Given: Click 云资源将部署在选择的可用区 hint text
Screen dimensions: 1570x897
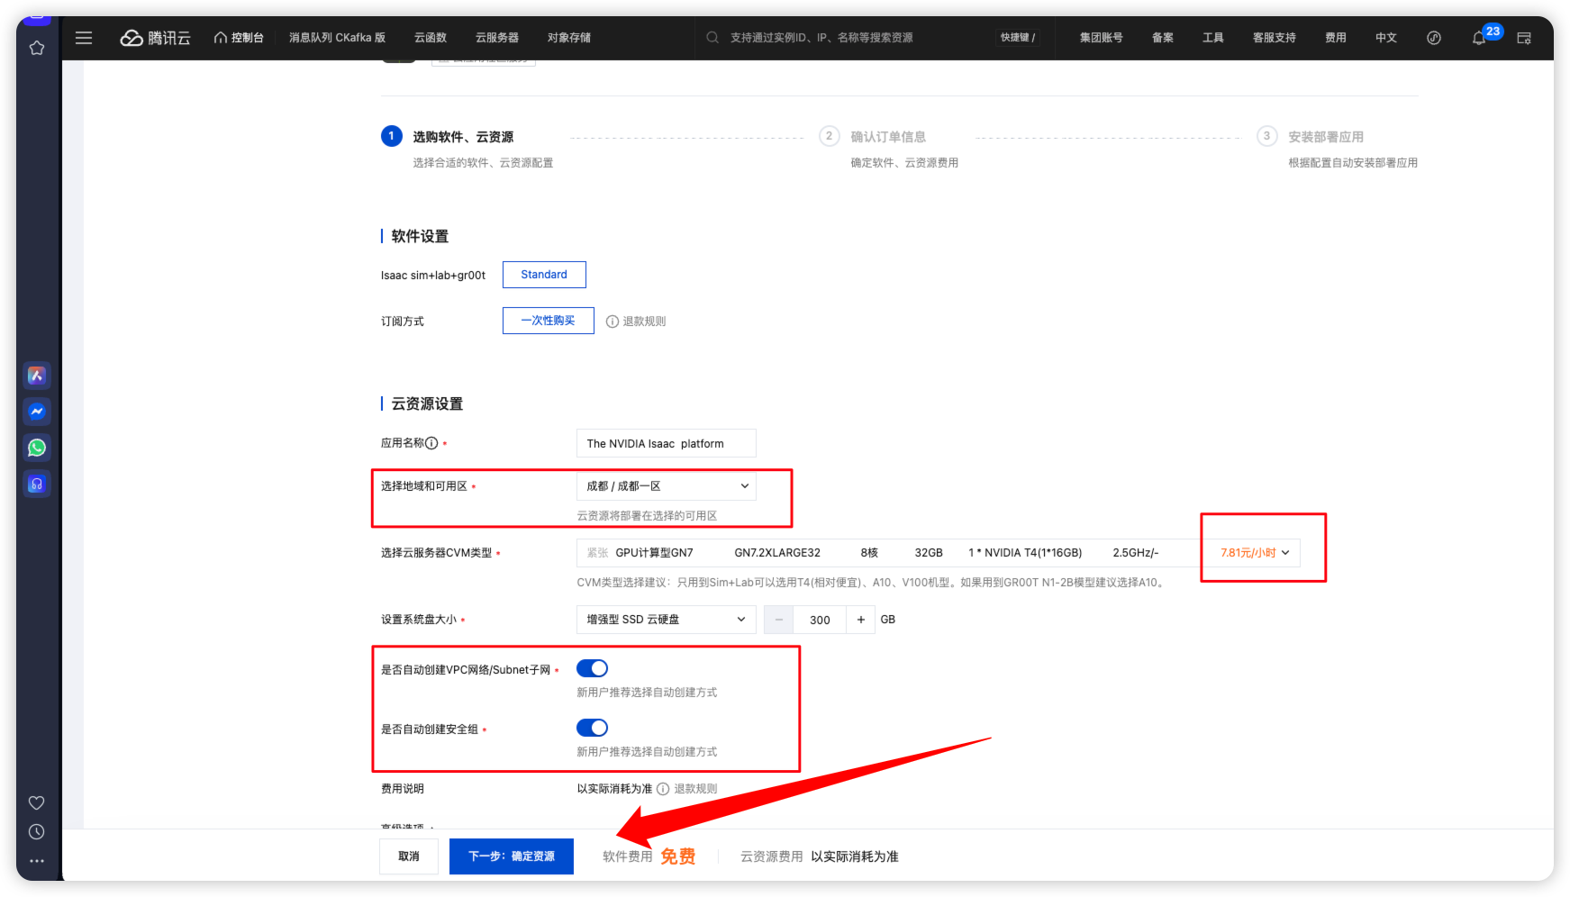Looking at the screenshot, I should click(647, 516).
